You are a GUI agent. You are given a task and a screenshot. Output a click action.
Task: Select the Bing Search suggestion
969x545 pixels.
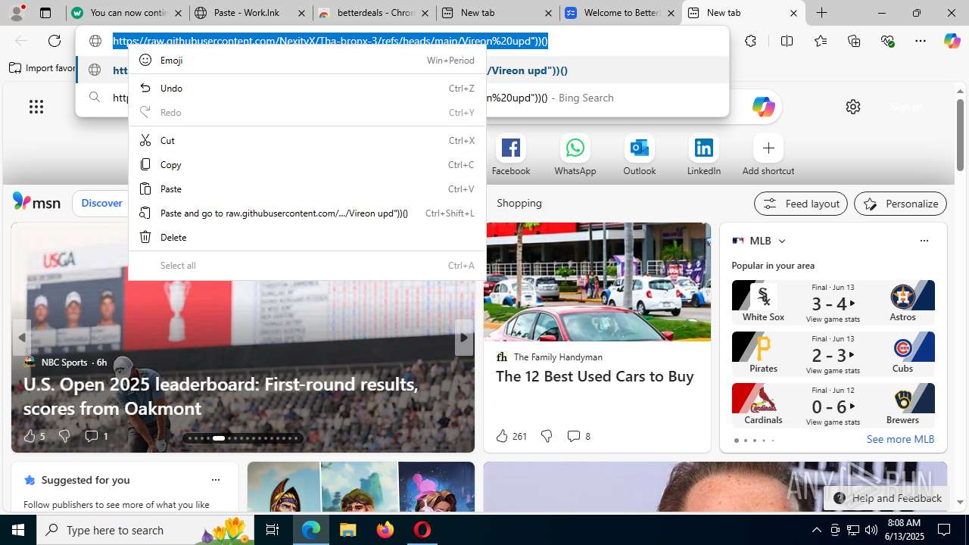[x=401, y=98]
